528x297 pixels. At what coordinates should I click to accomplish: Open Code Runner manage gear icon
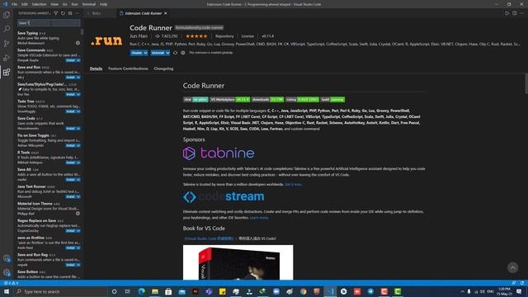[183, 53]
